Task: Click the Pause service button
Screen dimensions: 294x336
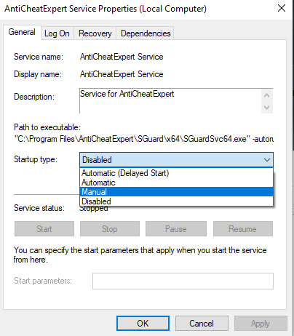Action: [x=176, y=228]
